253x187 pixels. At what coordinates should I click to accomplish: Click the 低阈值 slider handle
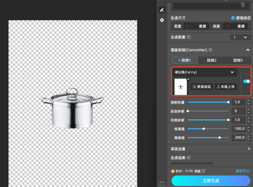pyautogui.click(x=204, y=129)
